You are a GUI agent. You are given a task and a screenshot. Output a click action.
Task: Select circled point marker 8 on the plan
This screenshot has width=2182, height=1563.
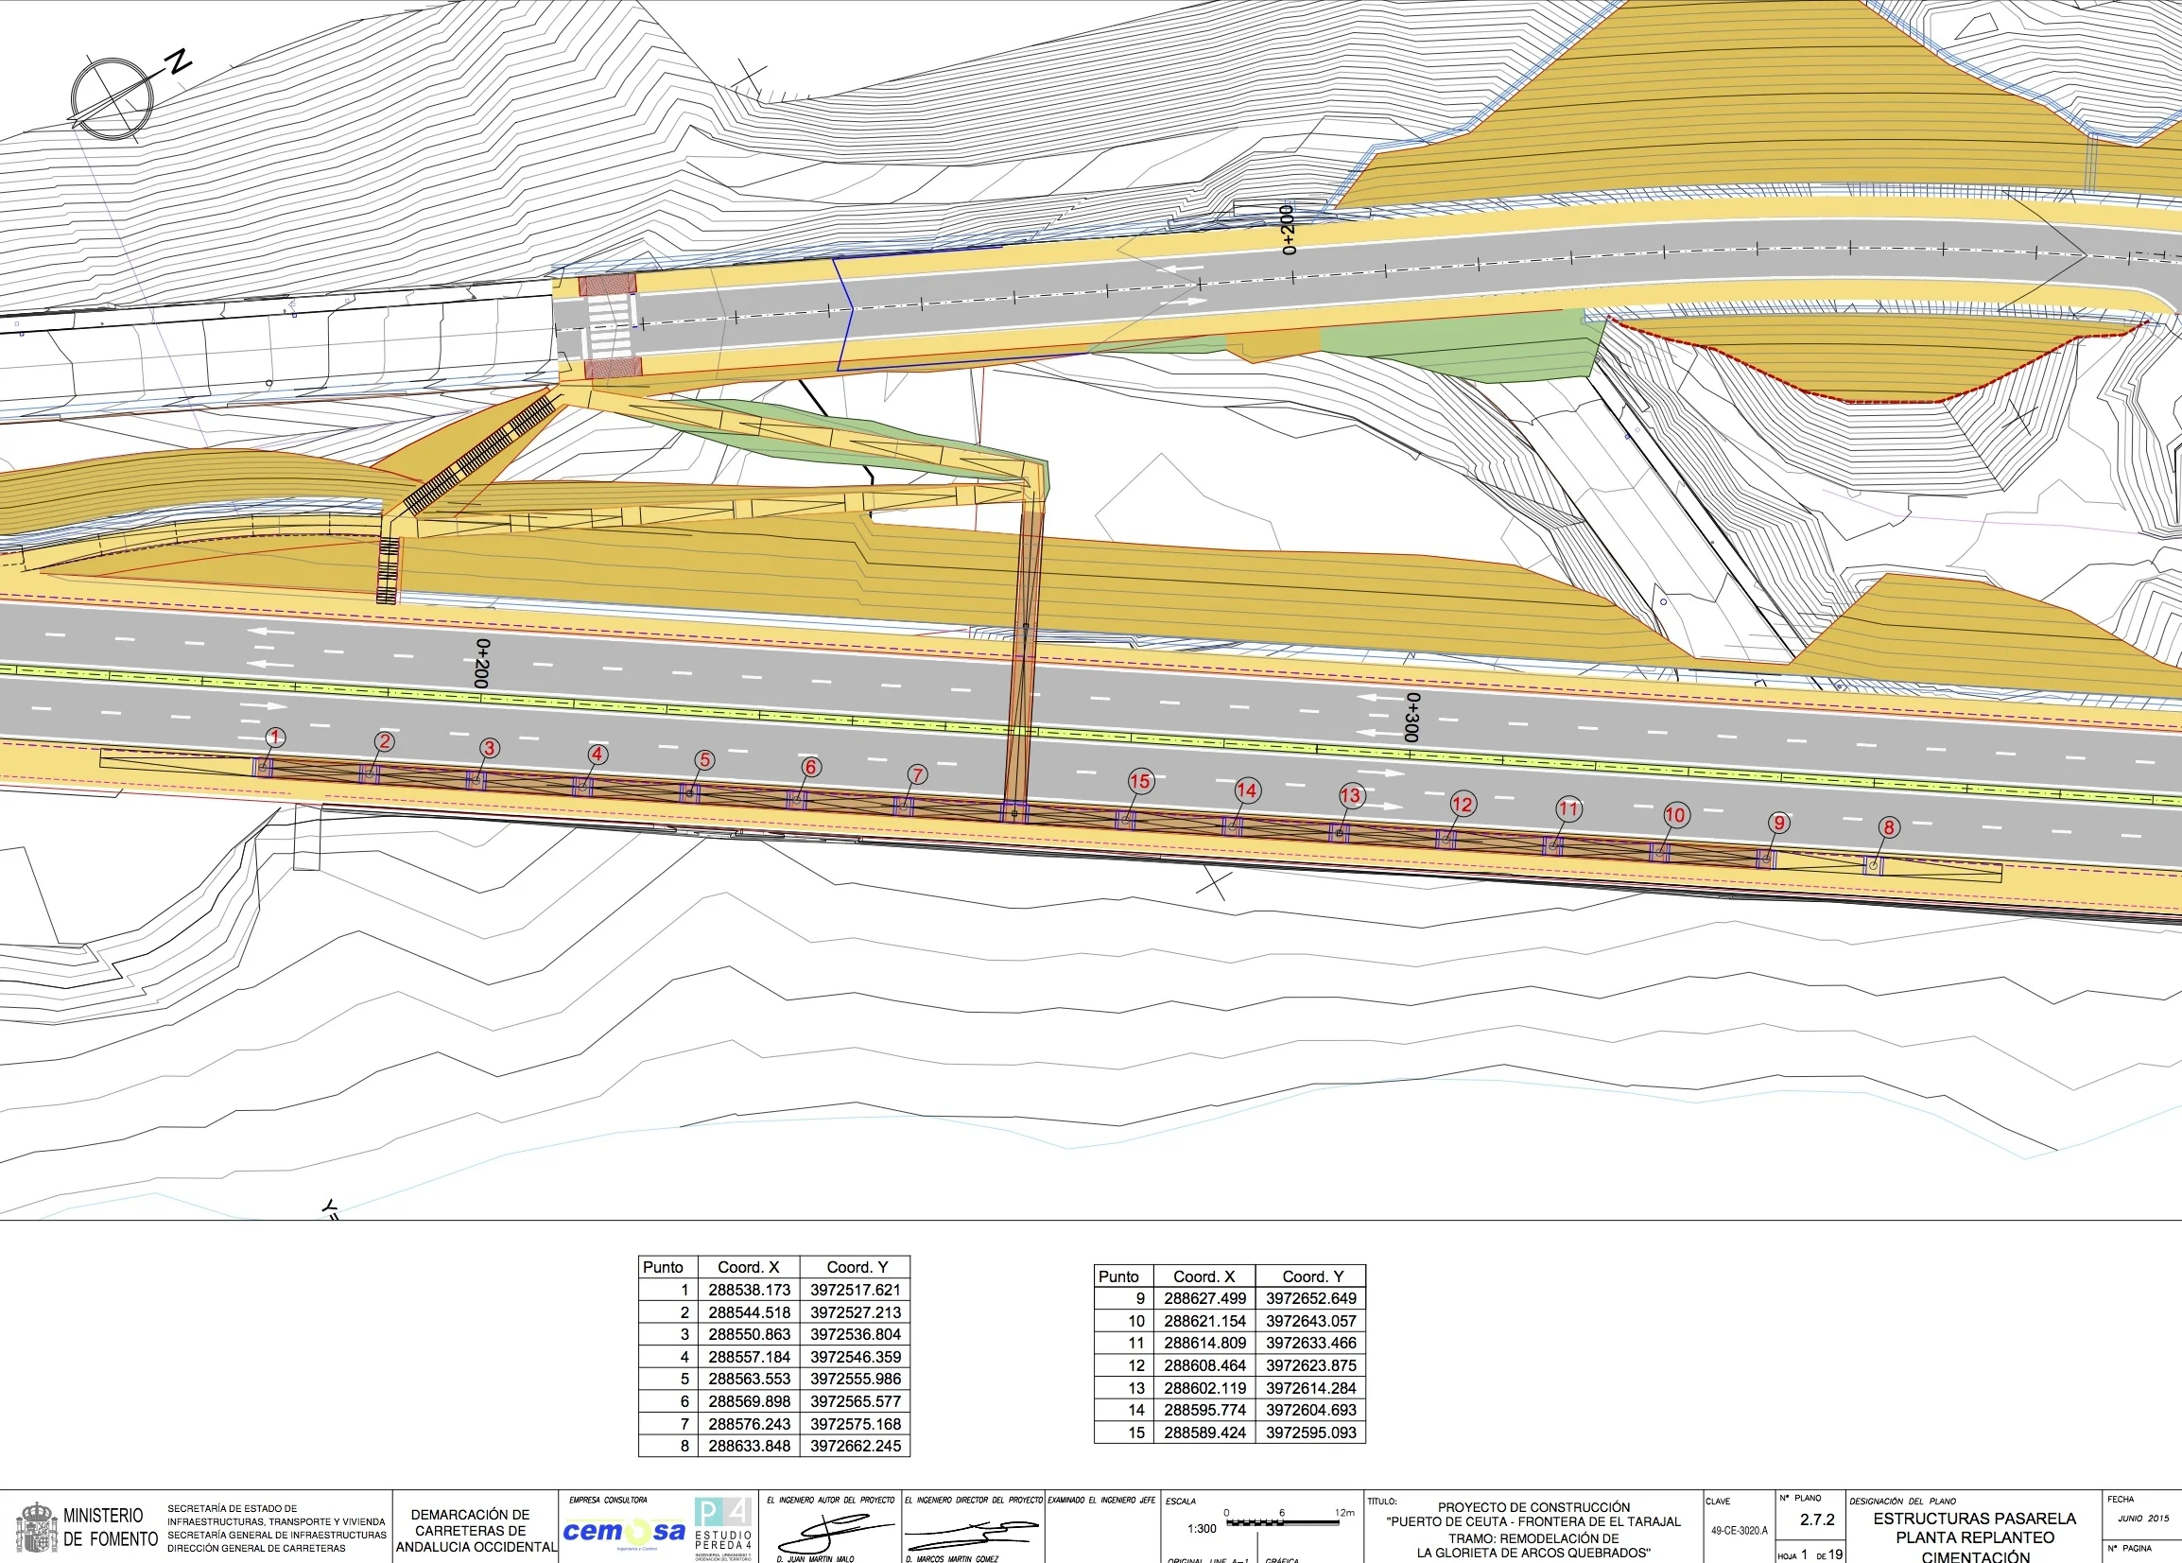(x=1889, y=827)
